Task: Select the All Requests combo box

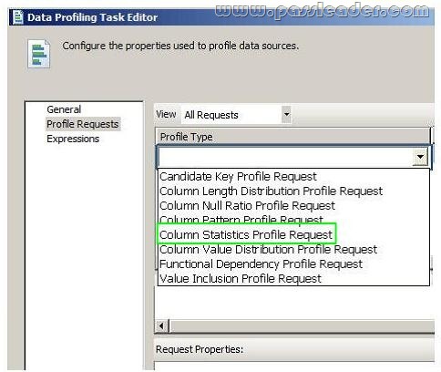Action: coord(236,115)
